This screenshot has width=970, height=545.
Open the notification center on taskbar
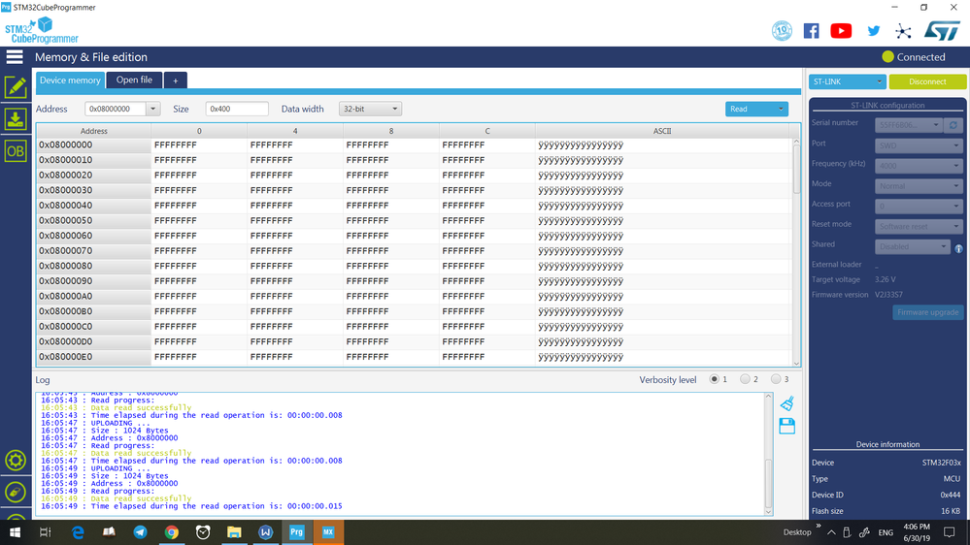coord(949,532)
